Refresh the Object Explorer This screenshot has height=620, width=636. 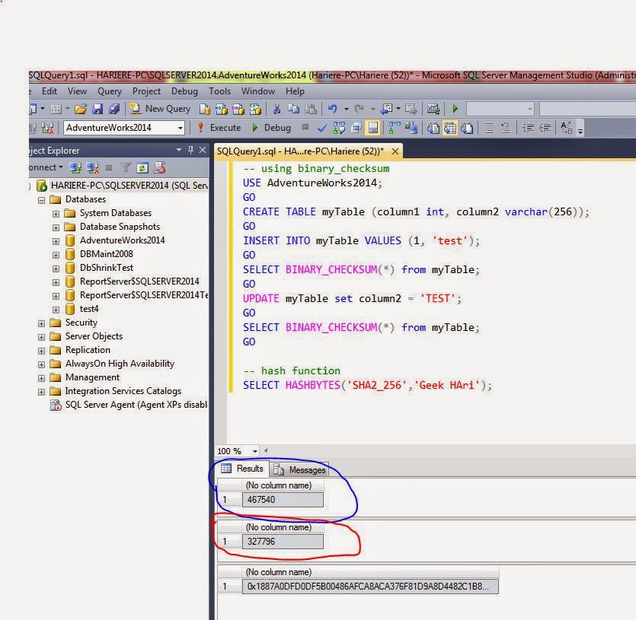pos(142,168)
